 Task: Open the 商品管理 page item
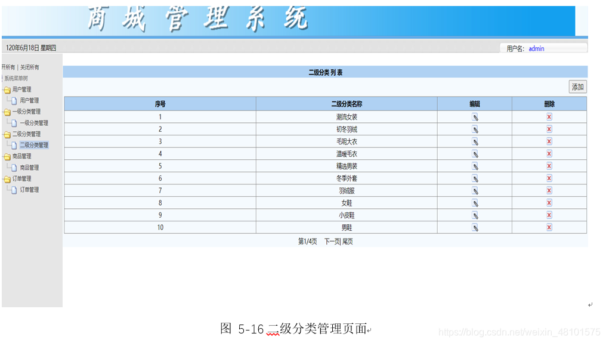[x=29, y=168]
